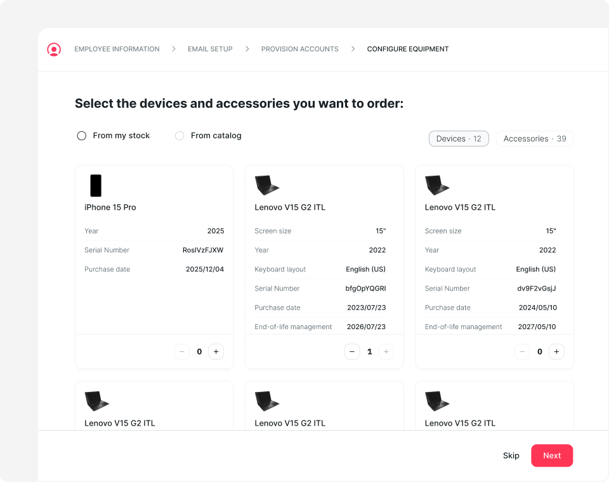Add one laptop with serial dv9F2vGsjJ
Screen dimensions: 609x482
[556, 351]
